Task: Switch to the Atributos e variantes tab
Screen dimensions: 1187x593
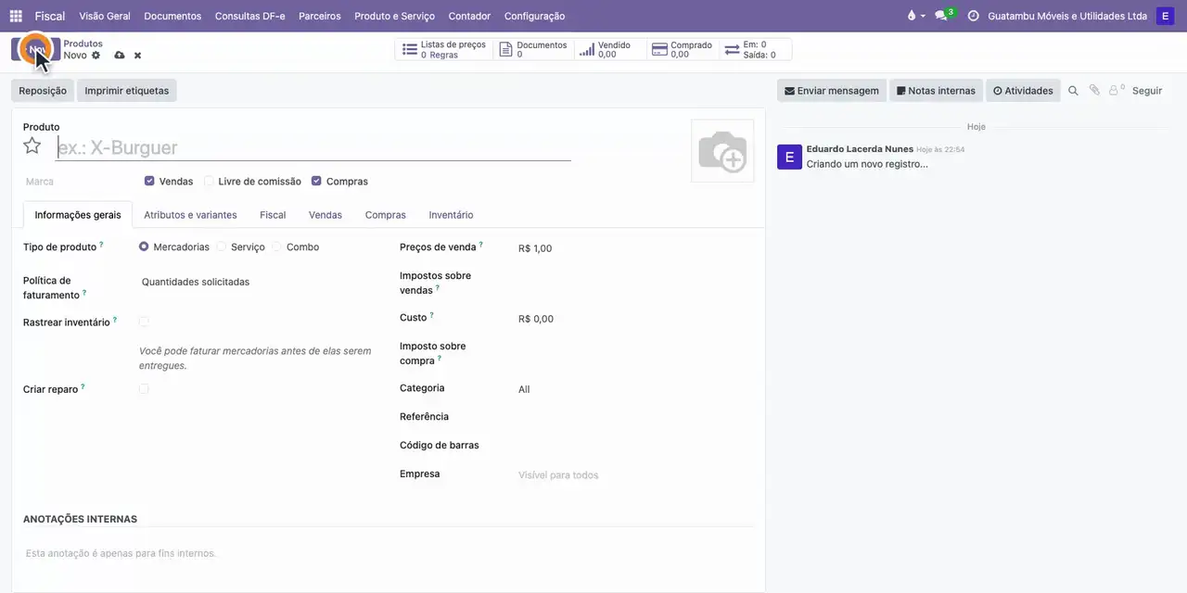Action: (x=190, y=215)
